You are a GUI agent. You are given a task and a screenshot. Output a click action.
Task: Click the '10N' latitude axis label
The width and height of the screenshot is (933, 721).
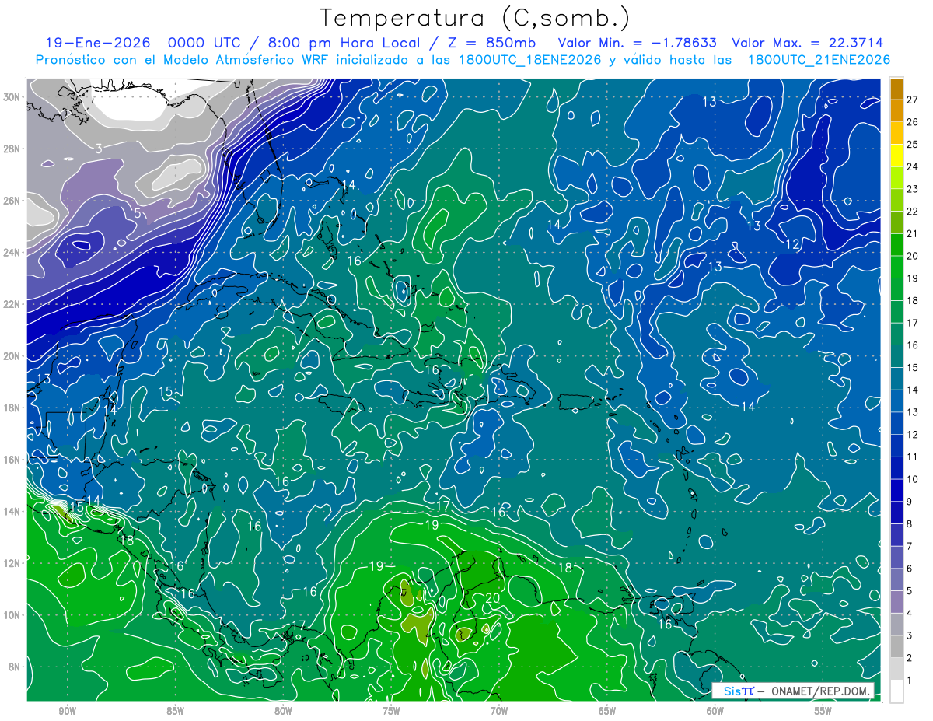pos(13,615)
